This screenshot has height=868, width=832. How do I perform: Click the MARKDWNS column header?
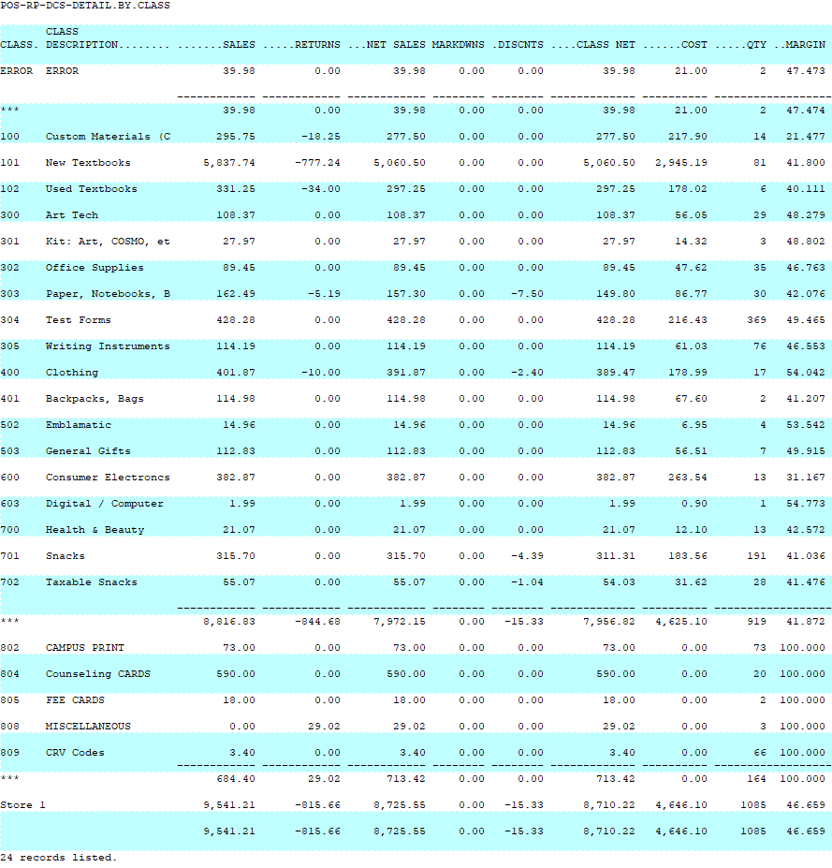pos(458,44)
